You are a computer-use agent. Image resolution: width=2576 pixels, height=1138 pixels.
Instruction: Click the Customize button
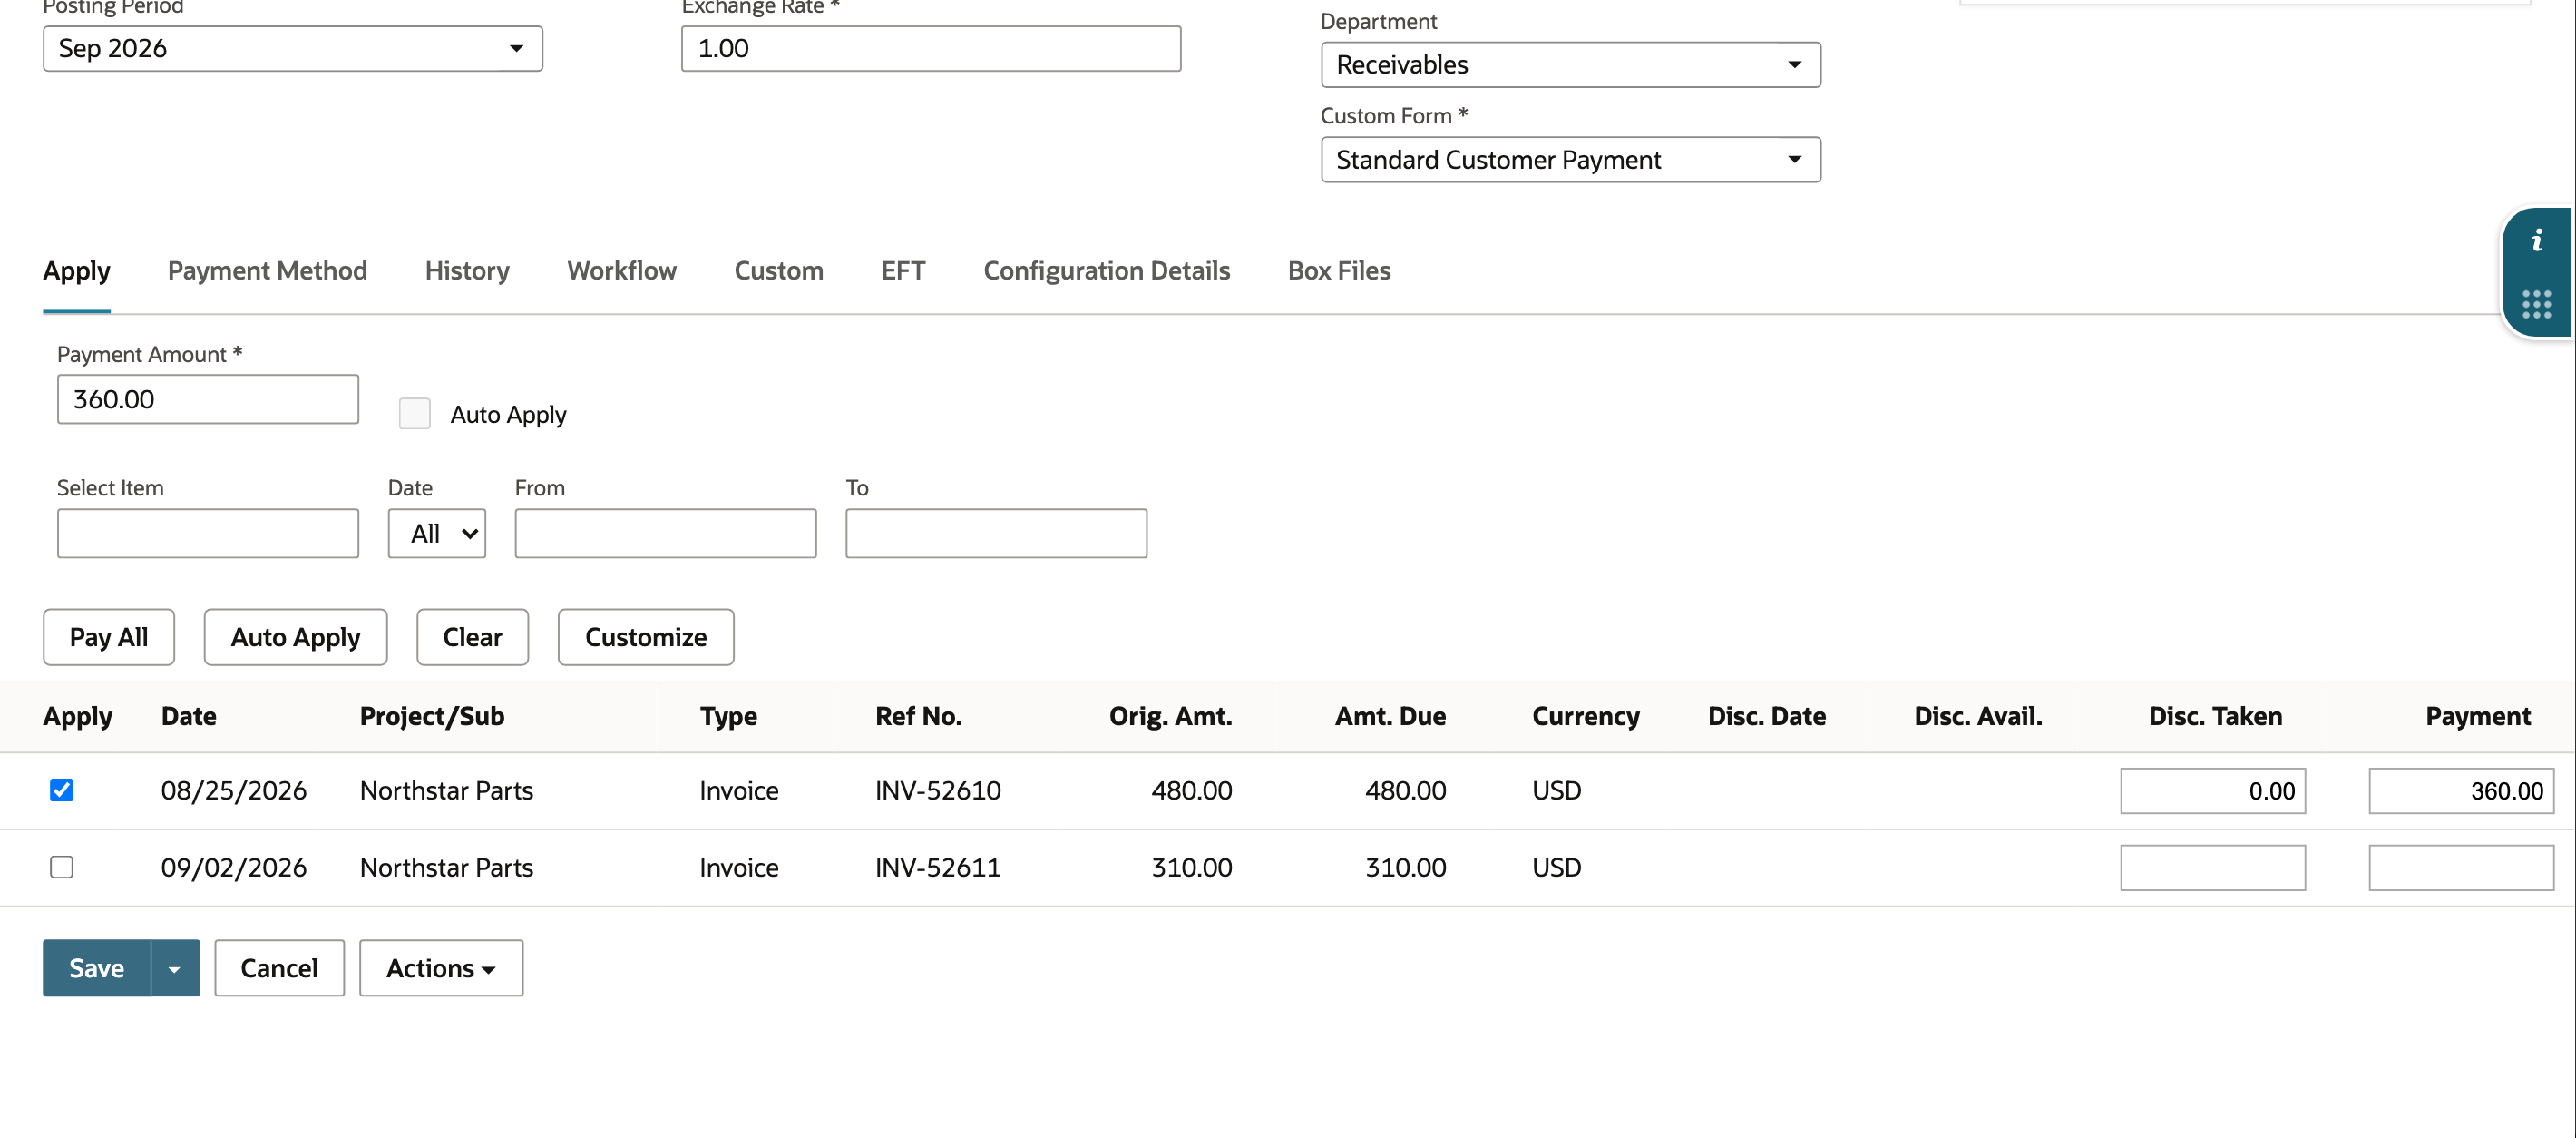(645, 636)
